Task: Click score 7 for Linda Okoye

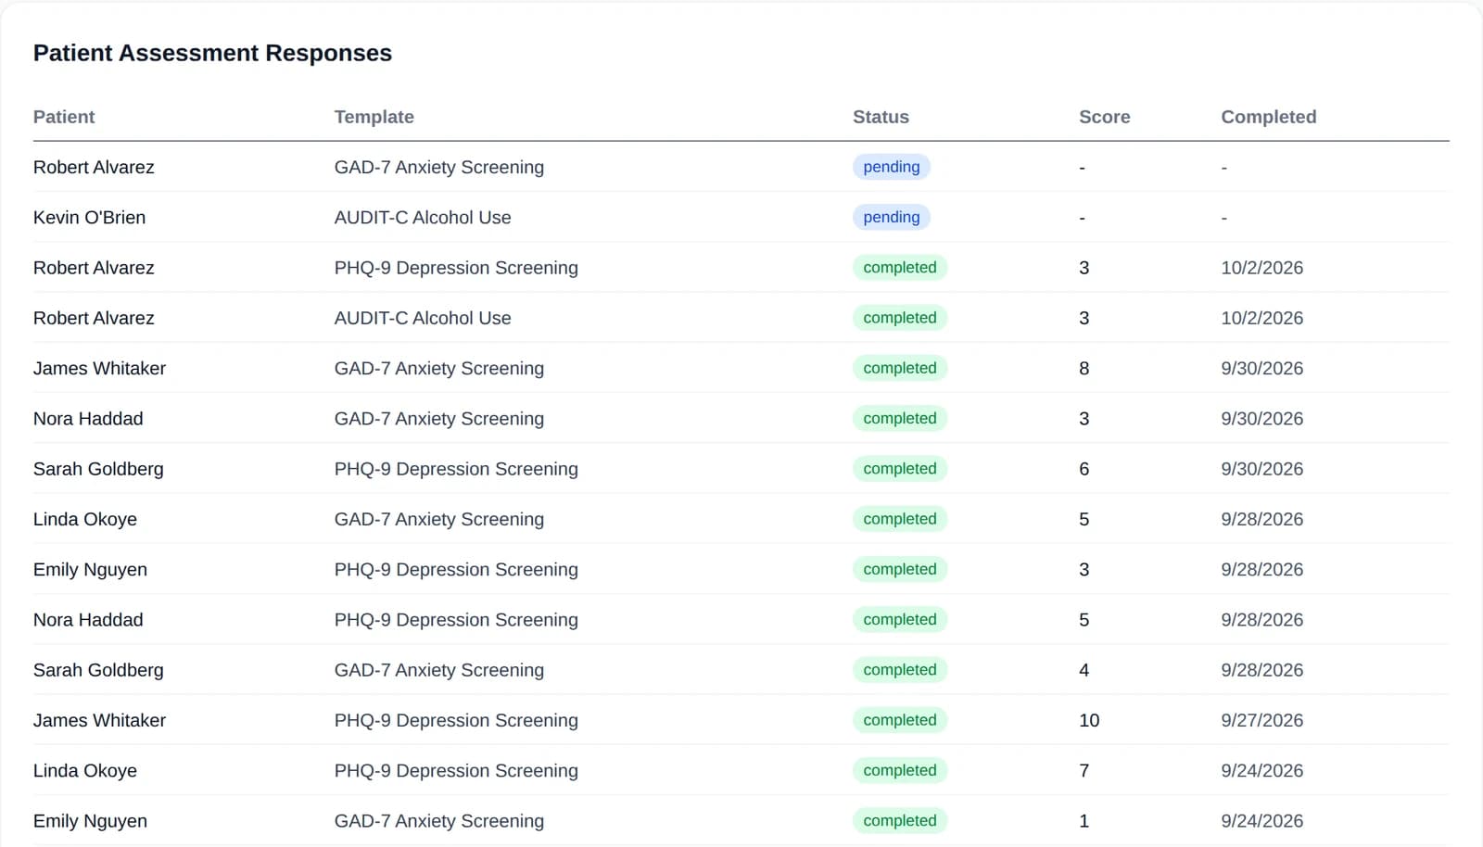Action: pyautogui.click(x=1084, y=770)
